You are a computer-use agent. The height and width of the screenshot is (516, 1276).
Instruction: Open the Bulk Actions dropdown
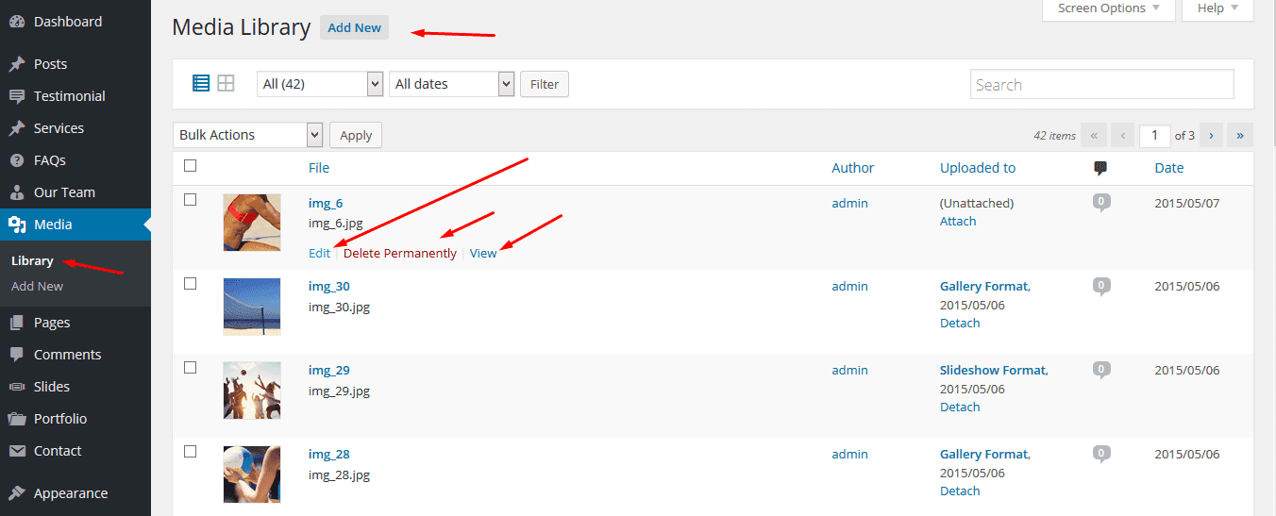tap(248, 135)
